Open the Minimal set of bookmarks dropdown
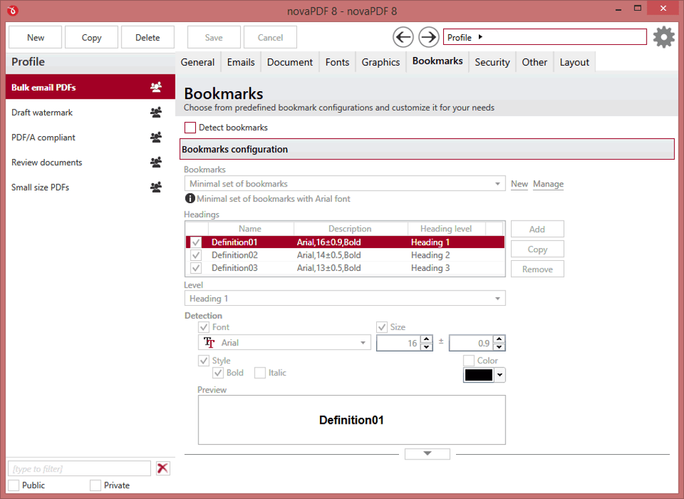Image resolution: width=684 pixels, height=499 pixels. click(x=345, y=184)
